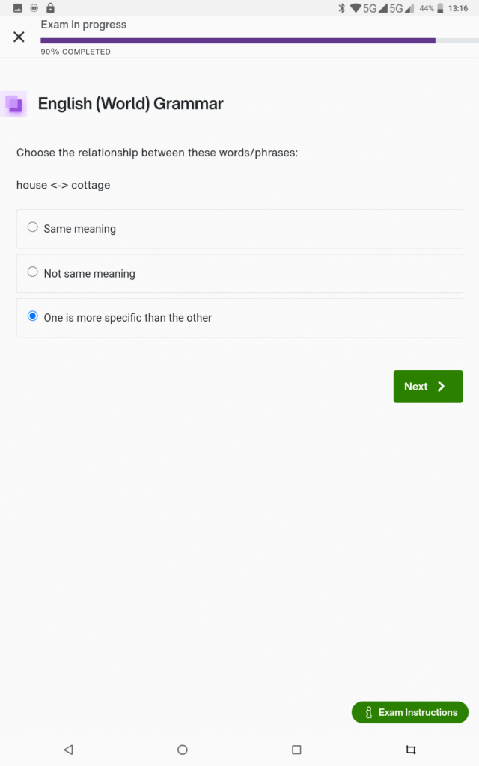Close the exam with the X icon
This screenshot has width=479, height=766.
click(19, 37)
